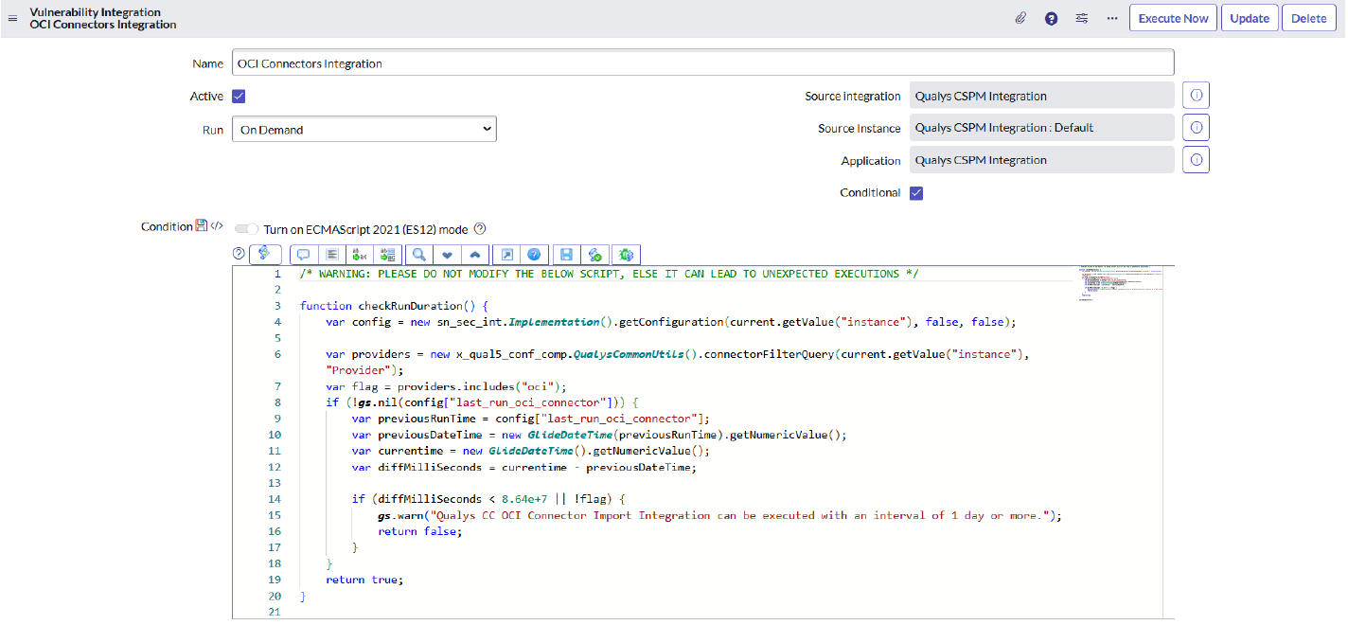
Task: Uncheck the Active checkbox
Action: [x=239, y=97]
